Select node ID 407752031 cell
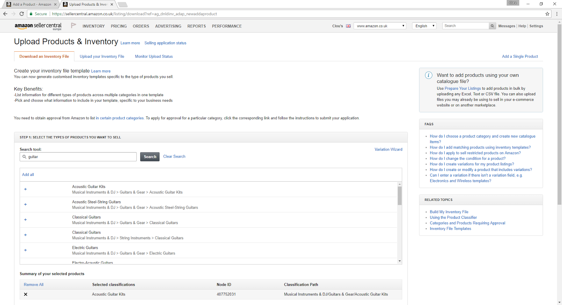Viewport: 562px width, 305px height. click(226, 294)
